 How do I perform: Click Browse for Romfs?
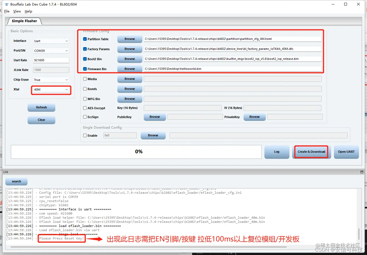(130, 89)
